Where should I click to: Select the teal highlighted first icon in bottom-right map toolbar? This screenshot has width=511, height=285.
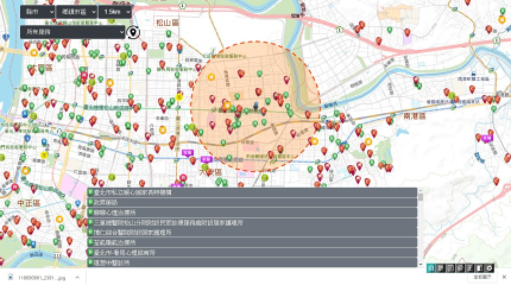point(431,268)
